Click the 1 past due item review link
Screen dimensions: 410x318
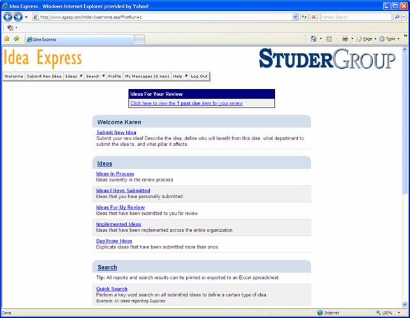186,103
